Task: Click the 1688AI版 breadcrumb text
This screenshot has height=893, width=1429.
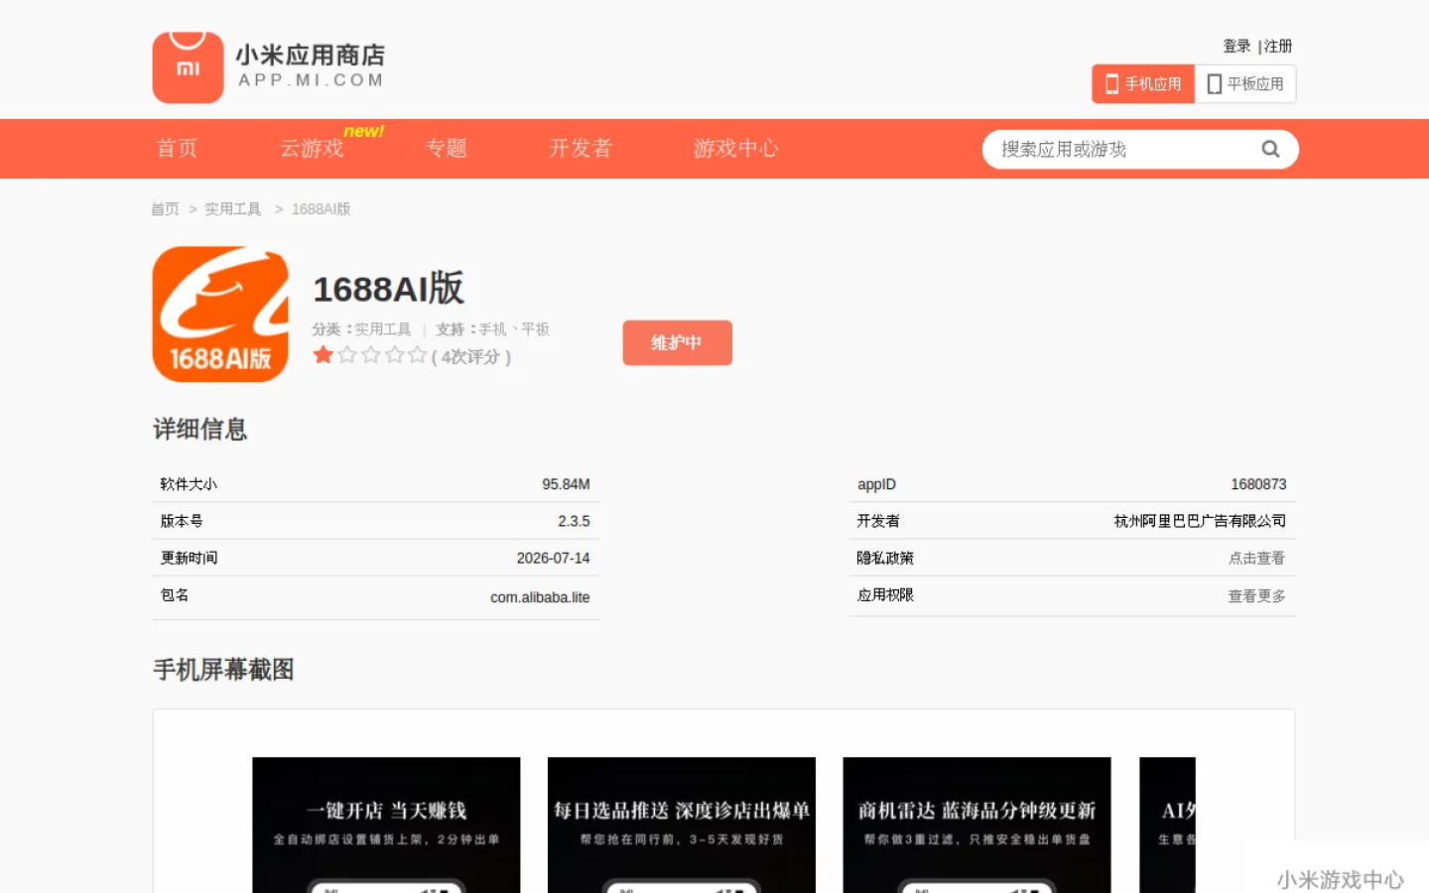Action: click(321, 209)
